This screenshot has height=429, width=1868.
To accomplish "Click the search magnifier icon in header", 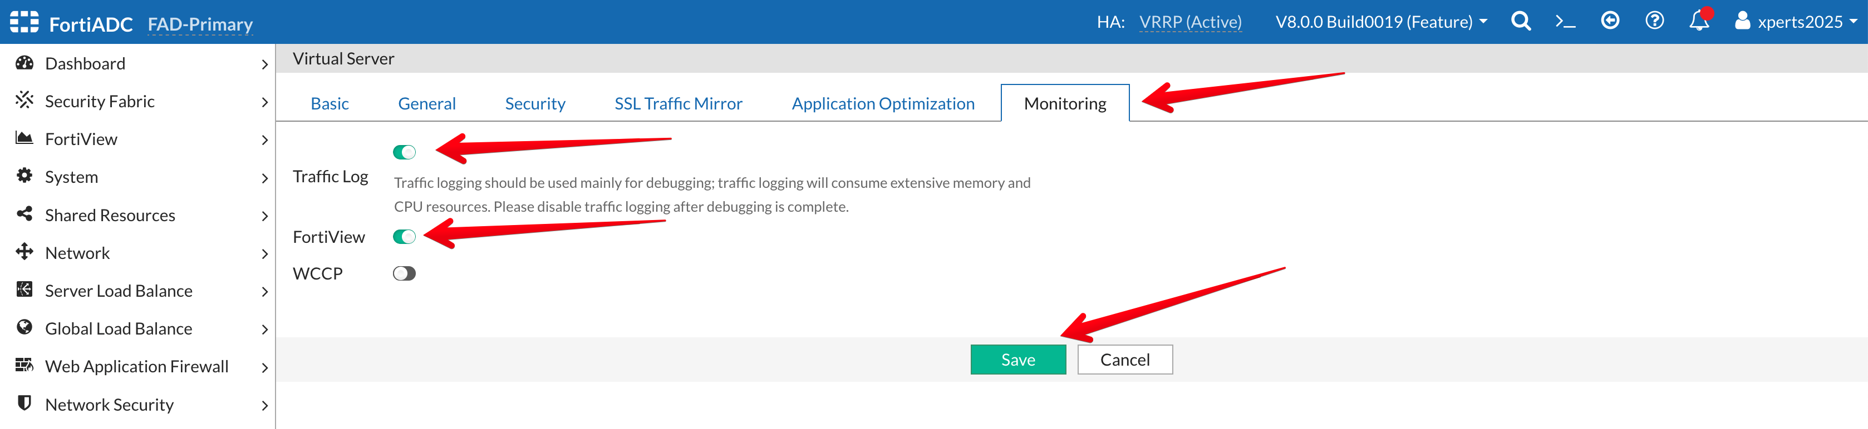I will pyautogui.click(x=1521, y=22).
